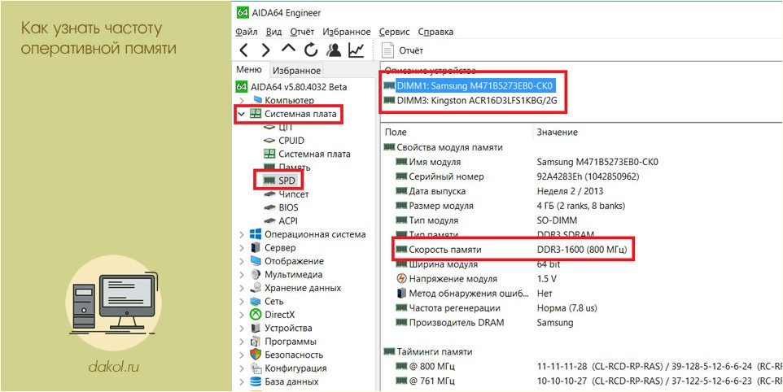This screenshot has width=783, height=392.
Task: Click the Устройства tree icon
Action: [x=256, y=329]
